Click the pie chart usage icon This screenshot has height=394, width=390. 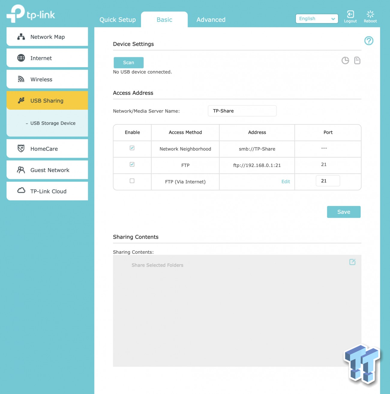tap(345, 61)
